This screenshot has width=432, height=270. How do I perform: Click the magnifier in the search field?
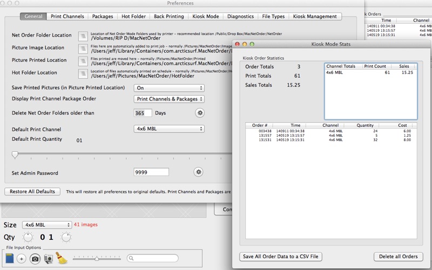131,258
